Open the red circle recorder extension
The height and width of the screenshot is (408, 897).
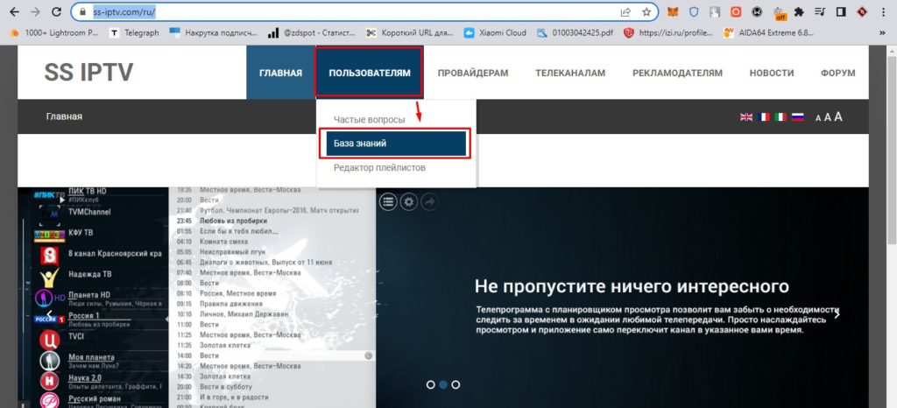pos(736,11)
